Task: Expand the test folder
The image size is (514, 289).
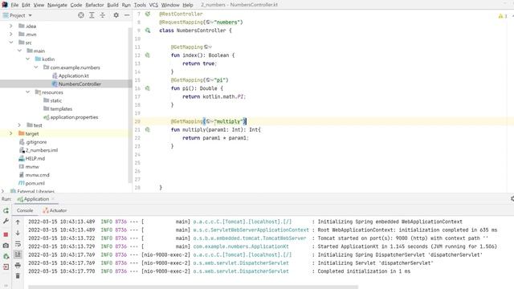Action: [19, 125]
